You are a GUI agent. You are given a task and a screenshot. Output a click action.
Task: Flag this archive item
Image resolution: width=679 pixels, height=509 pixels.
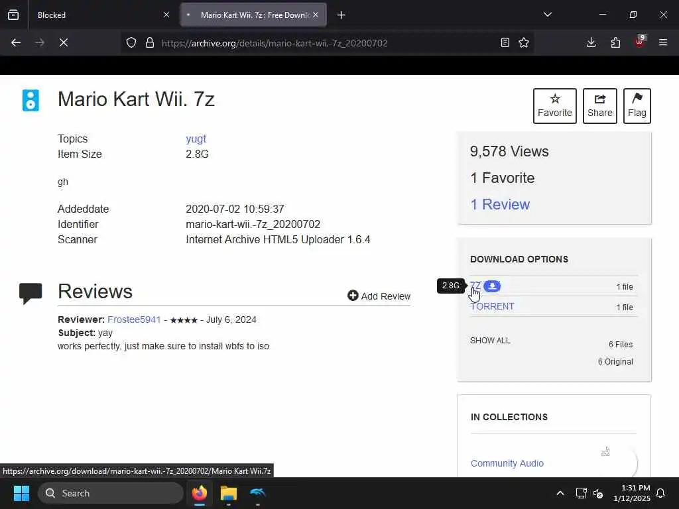tap(637, 106)
